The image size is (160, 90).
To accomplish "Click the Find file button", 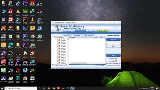I will coord(113,44).
